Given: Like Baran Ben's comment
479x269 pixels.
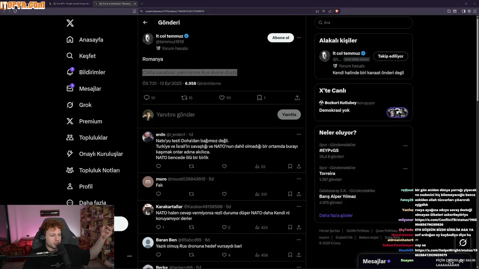Looking at the screenshot, I should point(226,255).
